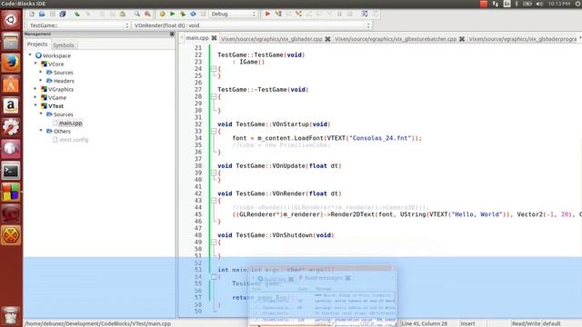582x327 pixels.
Task: Open the clock in the top bar
Action: 558,4
